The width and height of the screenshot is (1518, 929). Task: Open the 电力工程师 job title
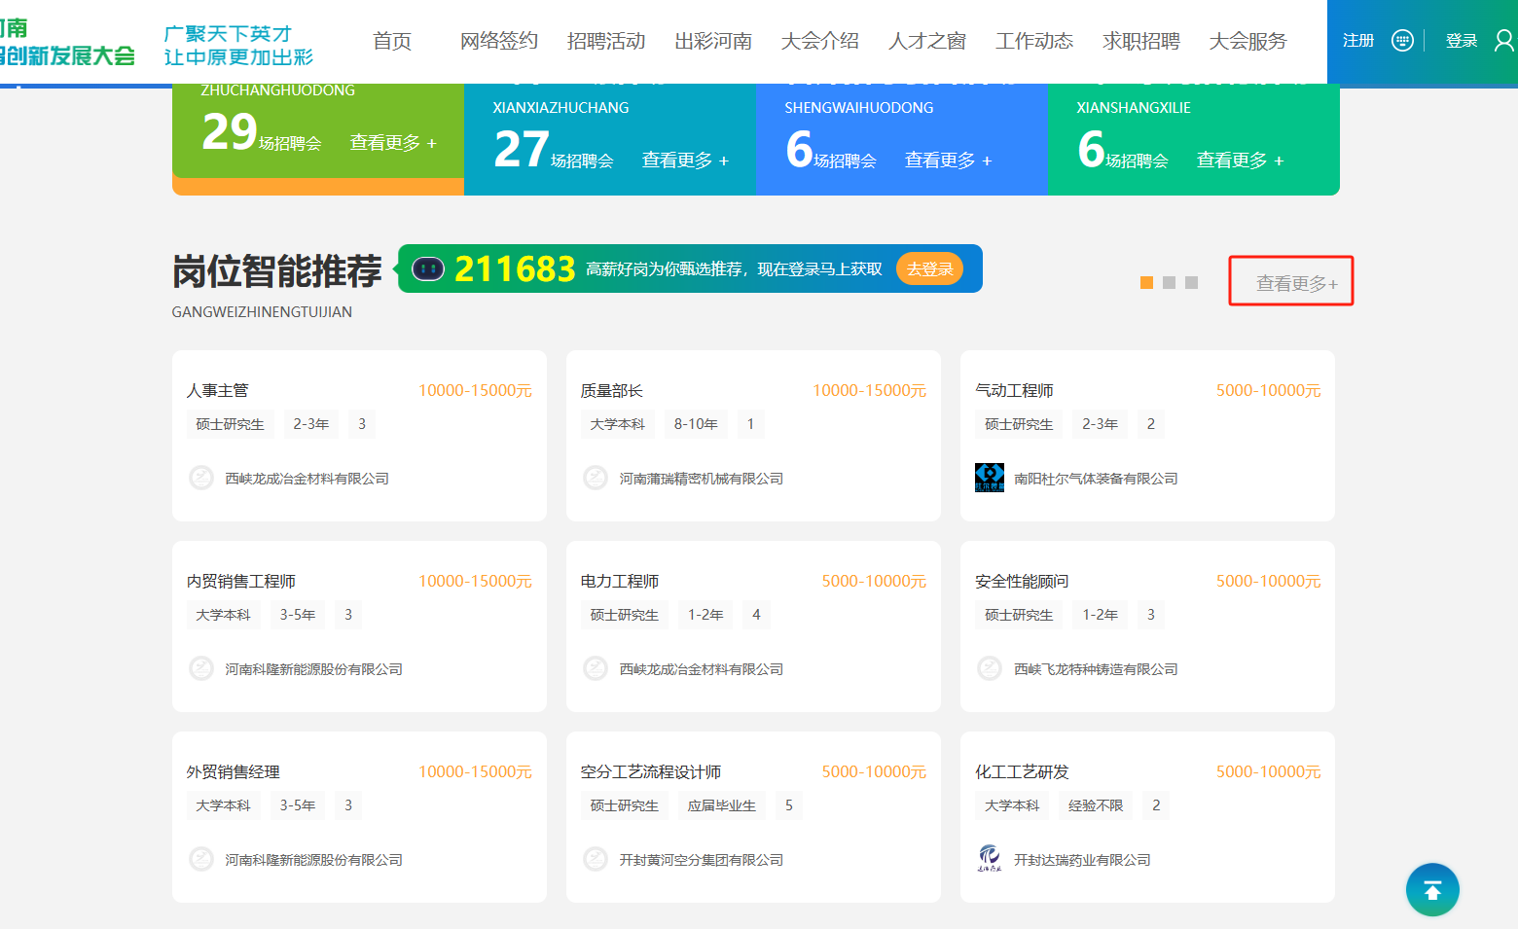coord(620,581)
